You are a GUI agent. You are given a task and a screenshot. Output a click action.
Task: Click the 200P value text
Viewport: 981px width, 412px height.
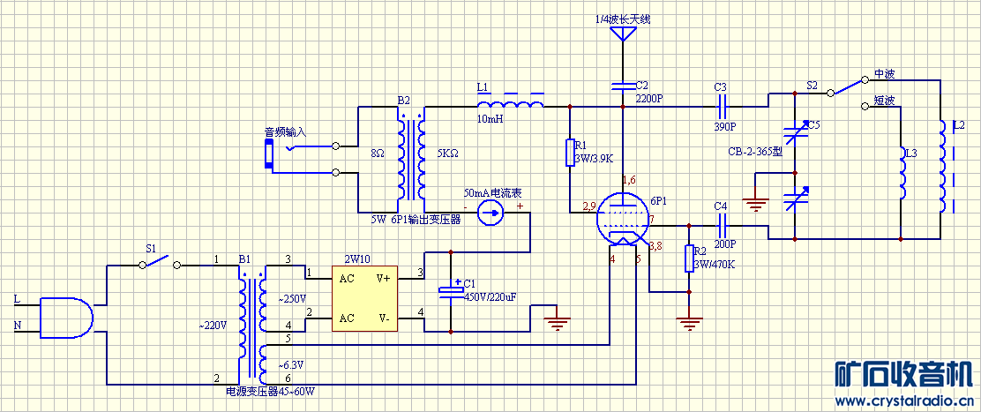tap(725, 243)
